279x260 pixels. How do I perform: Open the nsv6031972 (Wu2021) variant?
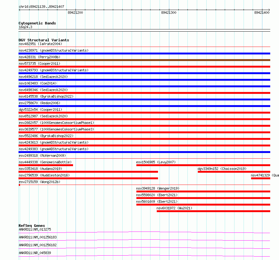coord(174,208)
